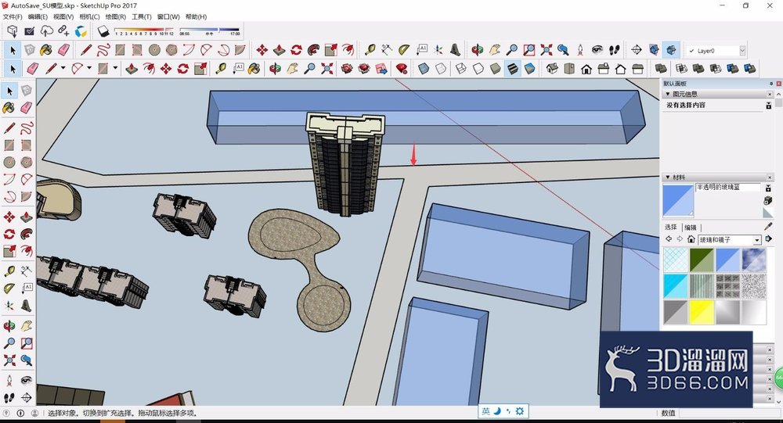783x423 pixels.
Task: Toggle Back Edges style
Action: [440, 68]
